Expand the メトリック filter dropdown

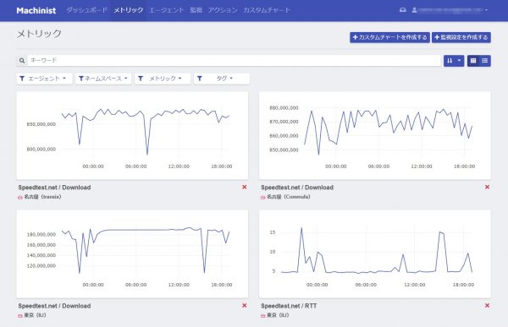[163, 79]
